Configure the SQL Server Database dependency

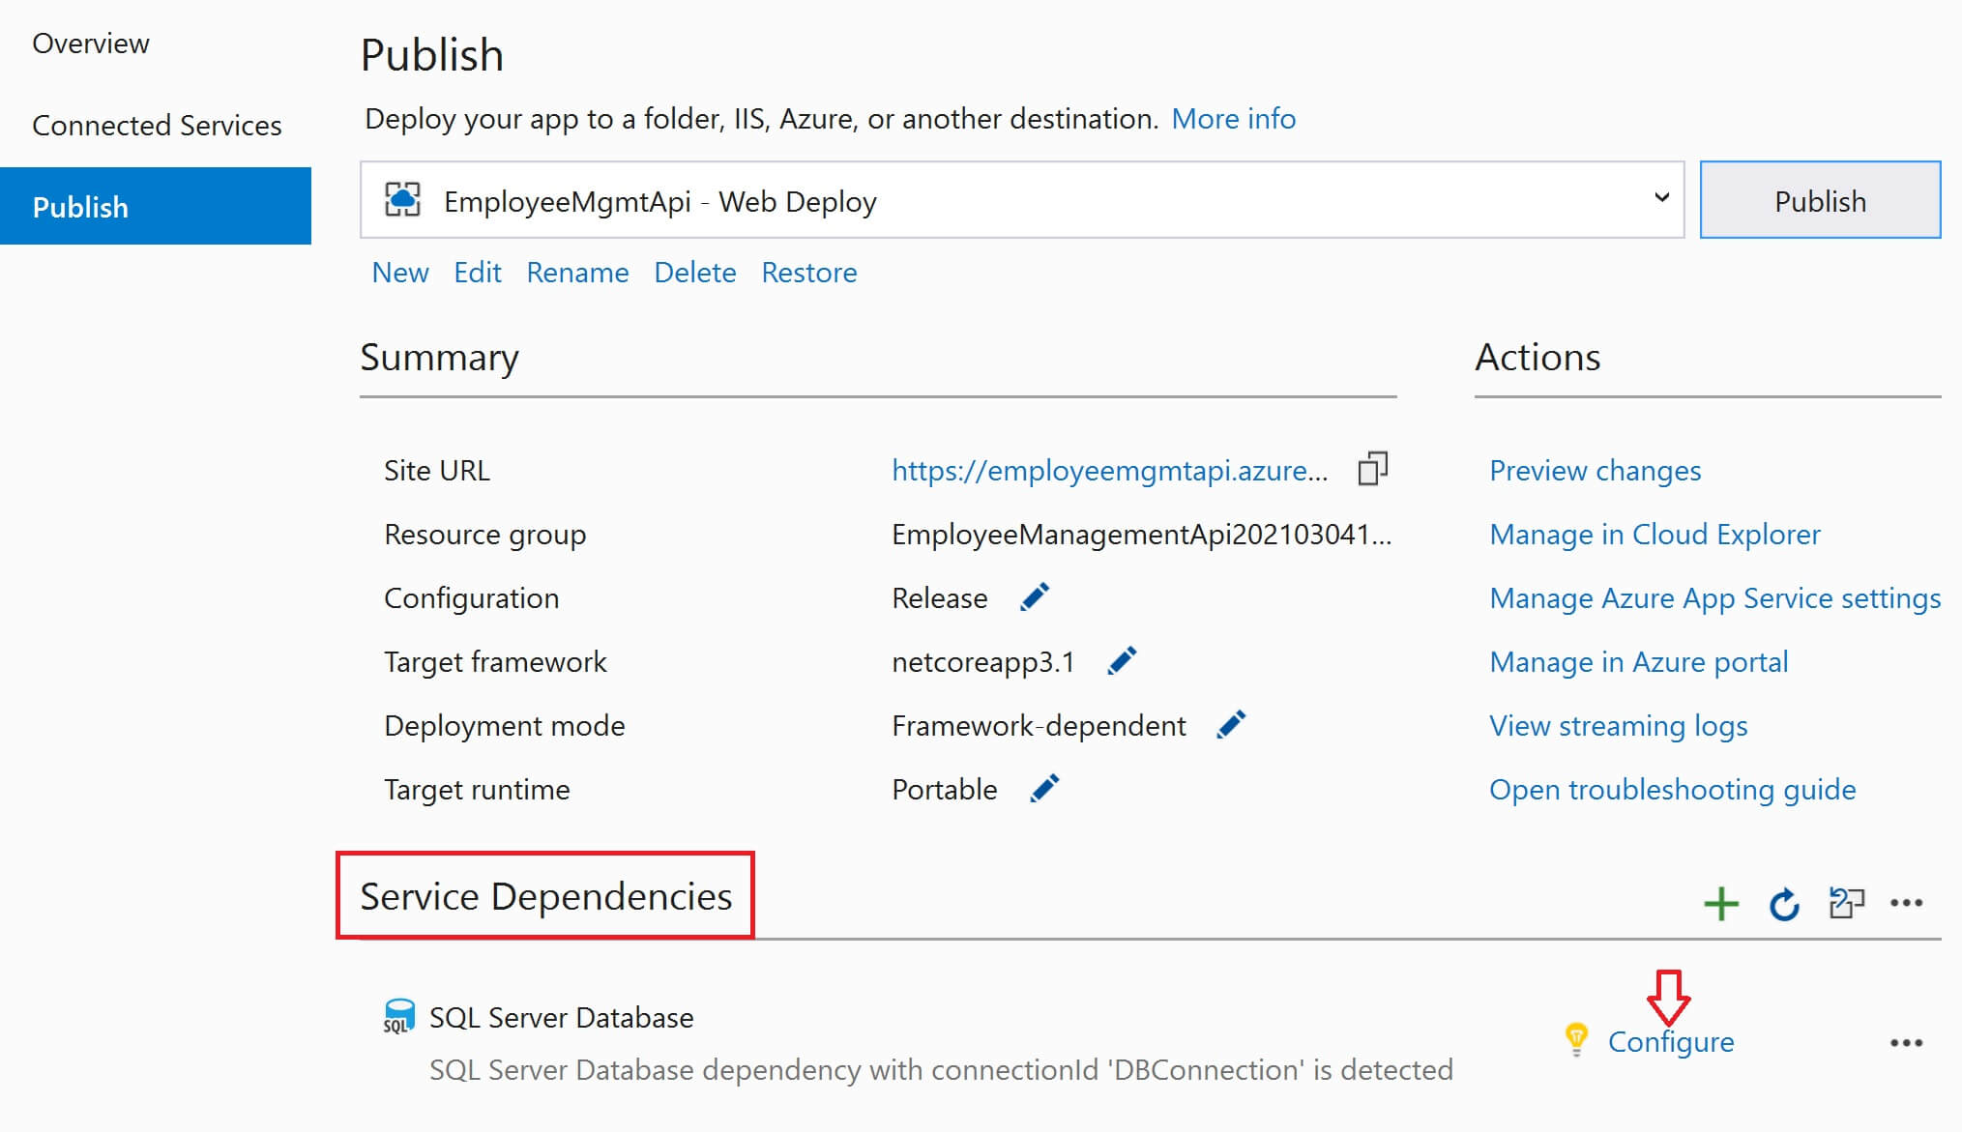pos(1671,1042)
